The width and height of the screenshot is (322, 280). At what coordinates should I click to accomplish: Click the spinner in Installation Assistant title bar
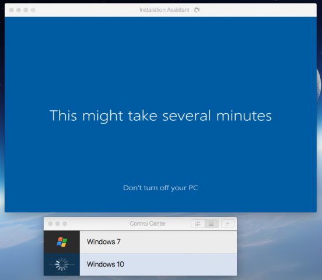point(197,10)
